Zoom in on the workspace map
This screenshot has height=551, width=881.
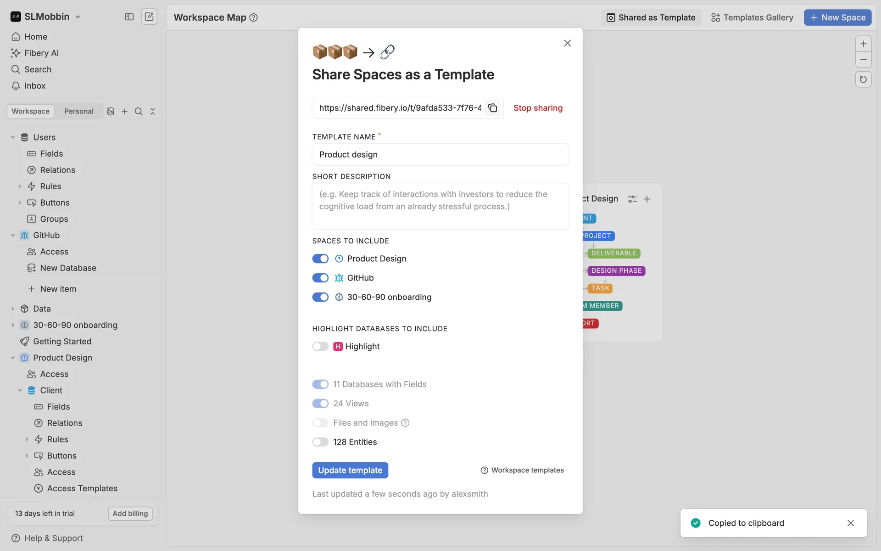pyautogui.click(x=863, y=44)
